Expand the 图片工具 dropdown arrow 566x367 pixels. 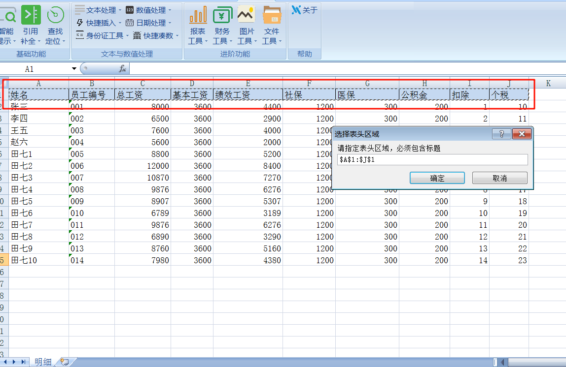click(x=255, y=41)
